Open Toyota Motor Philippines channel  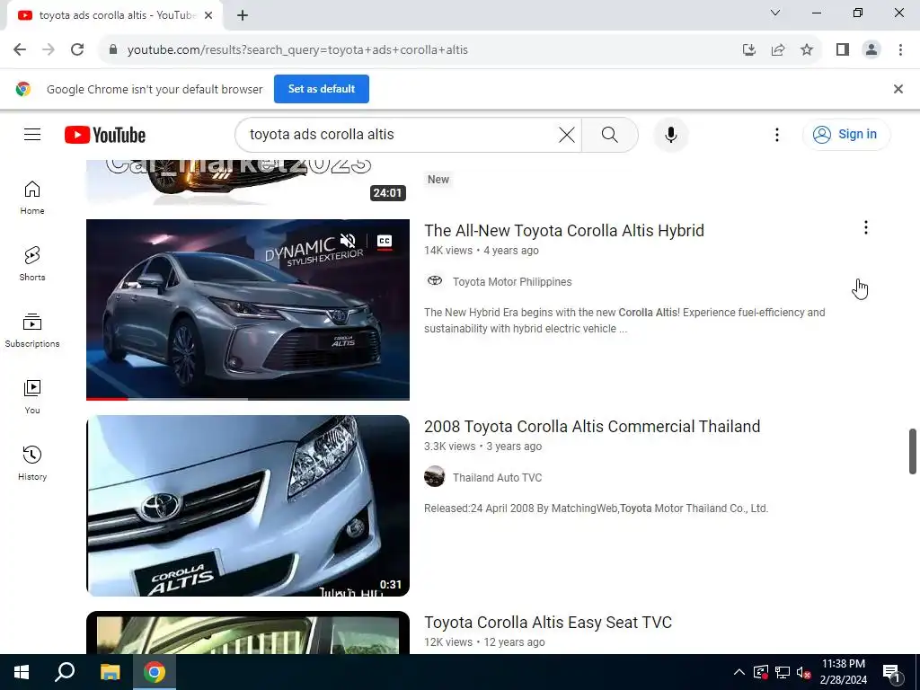pyautogui.click(x=511, y=281)
